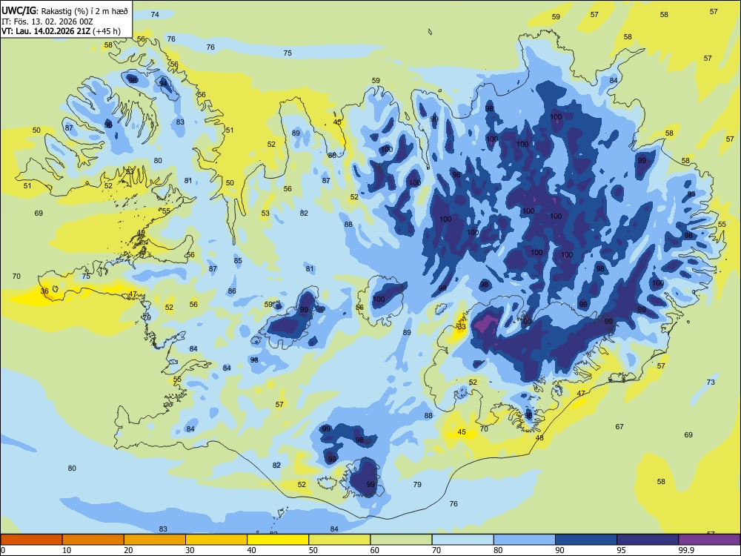Click the valid time 'VT: Lau. 14.02.2026 21Z'

(46, 32)
